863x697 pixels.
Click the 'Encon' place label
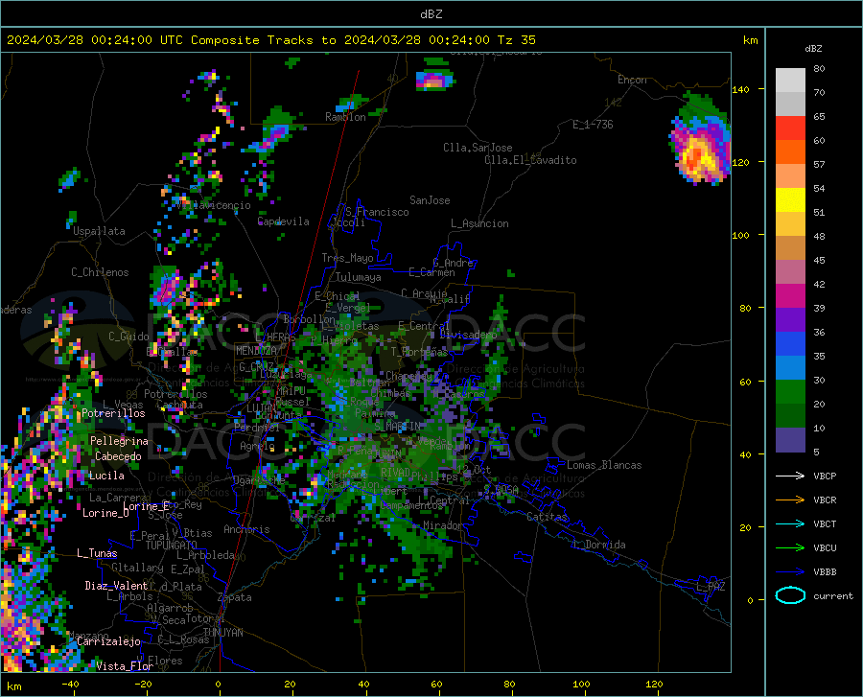point(632,80)
